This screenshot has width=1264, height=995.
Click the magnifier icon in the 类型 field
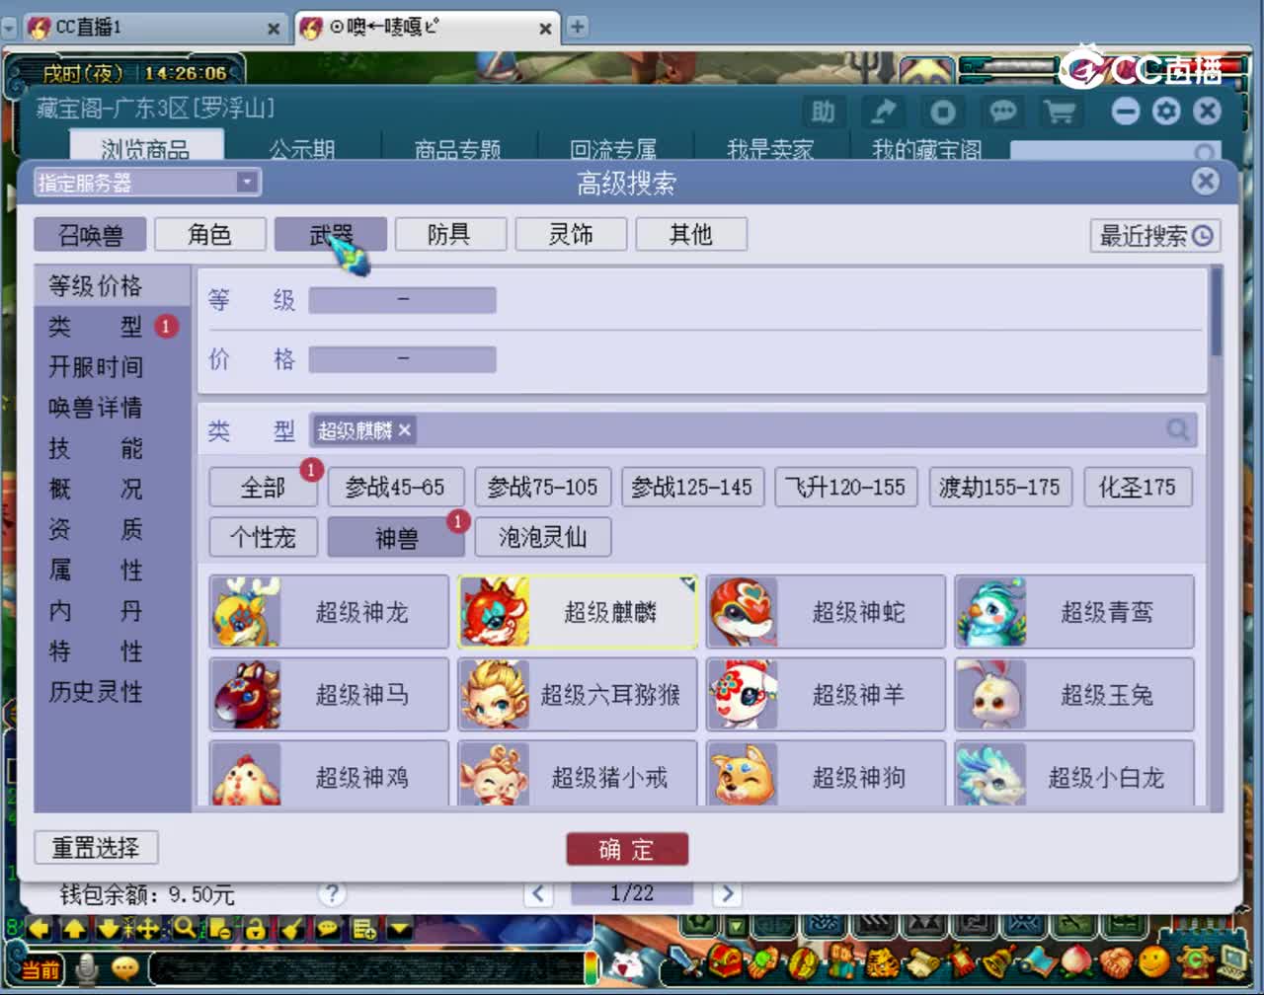pyautogui.click(x=1177, y=429)
